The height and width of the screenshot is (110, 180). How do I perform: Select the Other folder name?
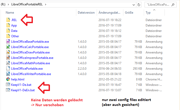[x=15, y=36]
